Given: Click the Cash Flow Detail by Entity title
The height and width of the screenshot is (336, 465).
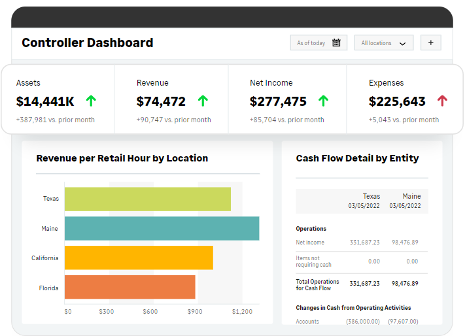Looking at the screenshot, I should pos(357,158).
